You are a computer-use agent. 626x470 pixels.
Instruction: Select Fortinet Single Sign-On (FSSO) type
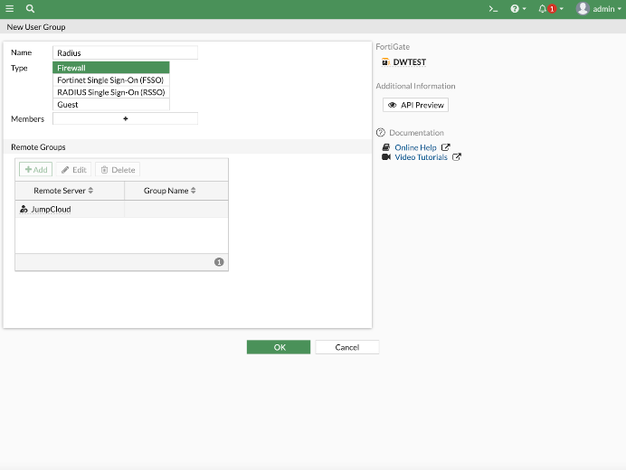[111, 80]
